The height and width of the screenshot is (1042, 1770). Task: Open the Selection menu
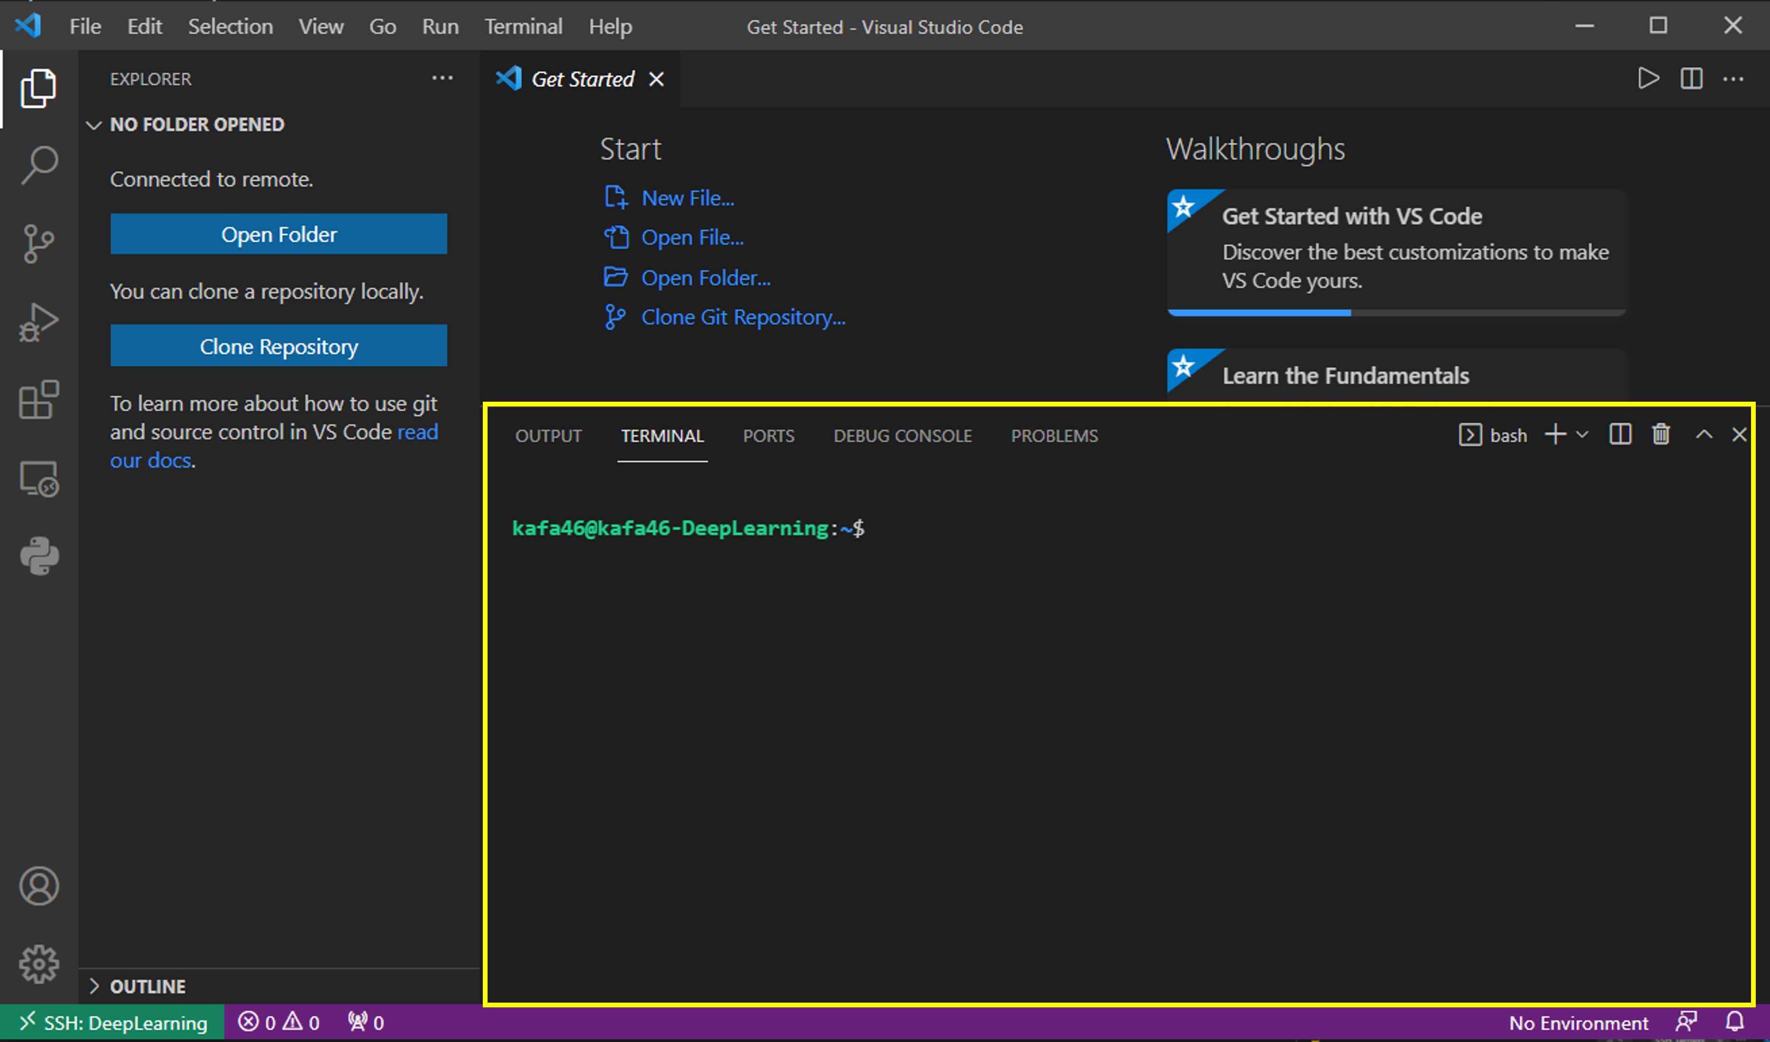tap(230, 27)
